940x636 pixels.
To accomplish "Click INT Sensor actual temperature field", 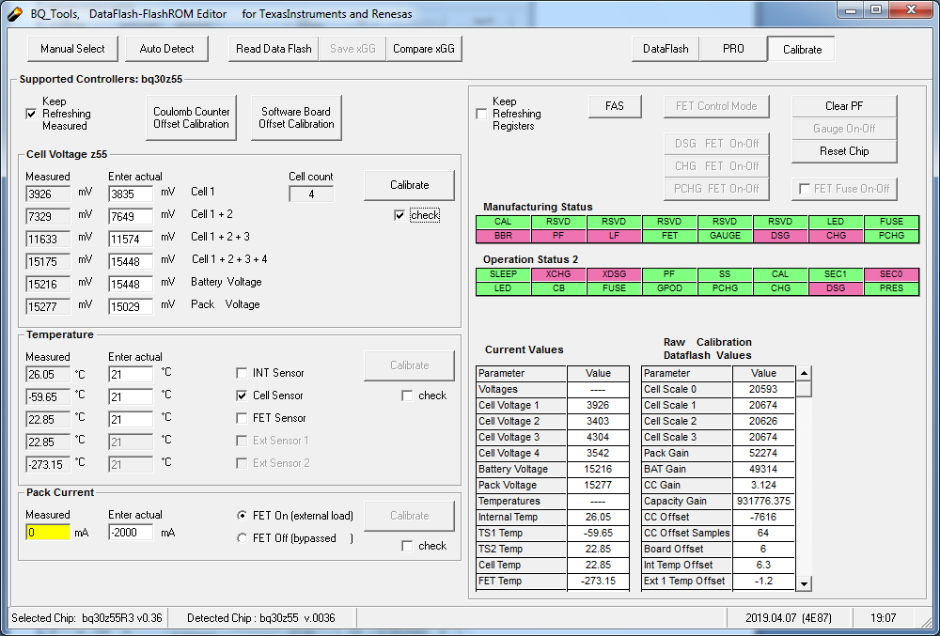I will [x=131, y=374].
